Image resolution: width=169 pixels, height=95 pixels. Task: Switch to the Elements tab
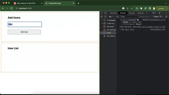tap(113, 13)
